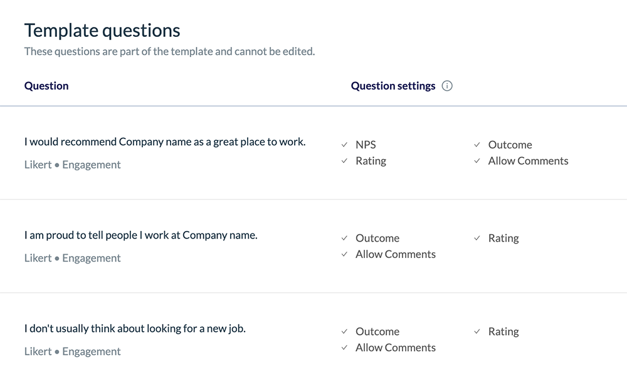The width and height of the screenshot is (627, 385).
Task: Click the Rating checkmark for the proud question
Action: coord(477,239)
